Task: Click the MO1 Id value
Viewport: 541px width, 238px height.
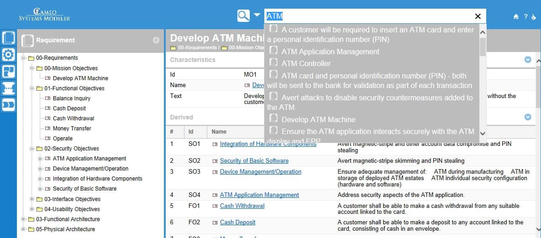Action: (x=250, y=74)
